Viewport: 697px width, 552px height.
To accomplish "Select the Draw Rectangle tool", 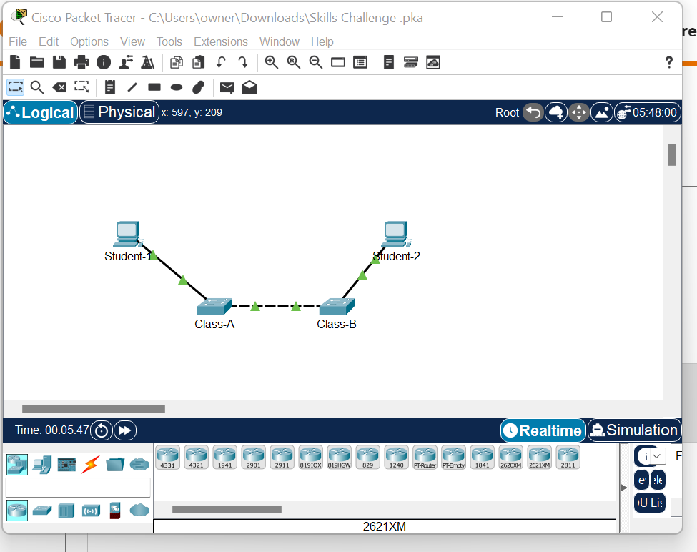I will 154,87.
